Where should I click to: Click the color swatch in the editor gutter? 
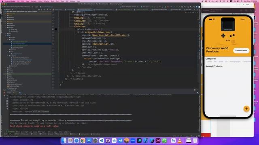[56, 29]
